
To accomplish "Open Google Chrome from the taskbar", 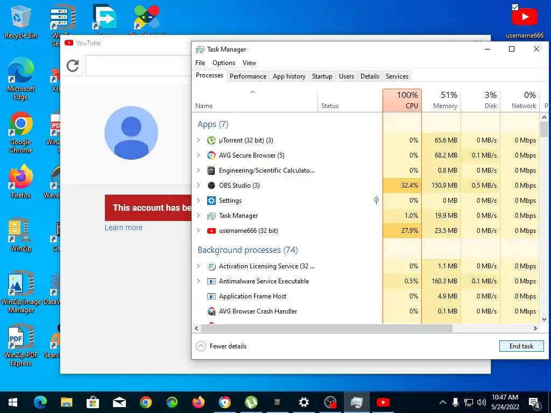I will (x=145, y=402).
